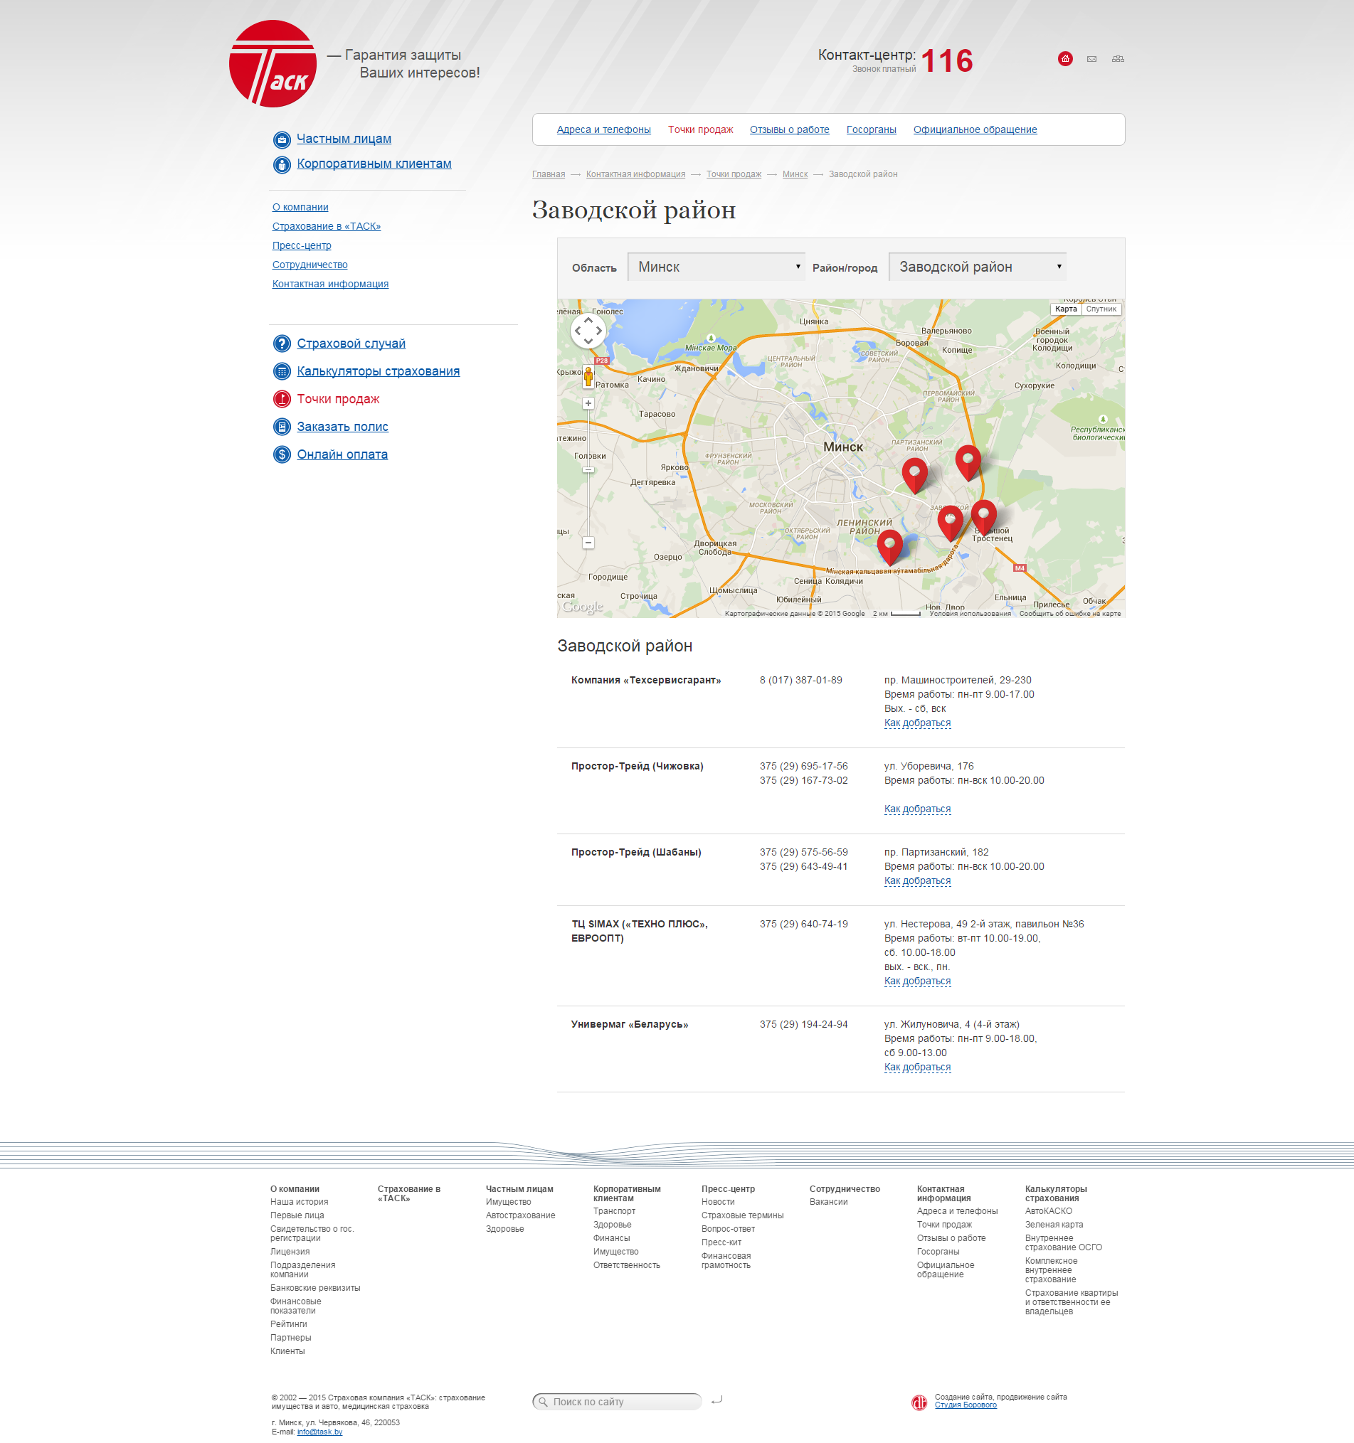1354x1443 pixels.
Task: Open Калькуляторы страхования sidebar link
Action: click(379, 372)
